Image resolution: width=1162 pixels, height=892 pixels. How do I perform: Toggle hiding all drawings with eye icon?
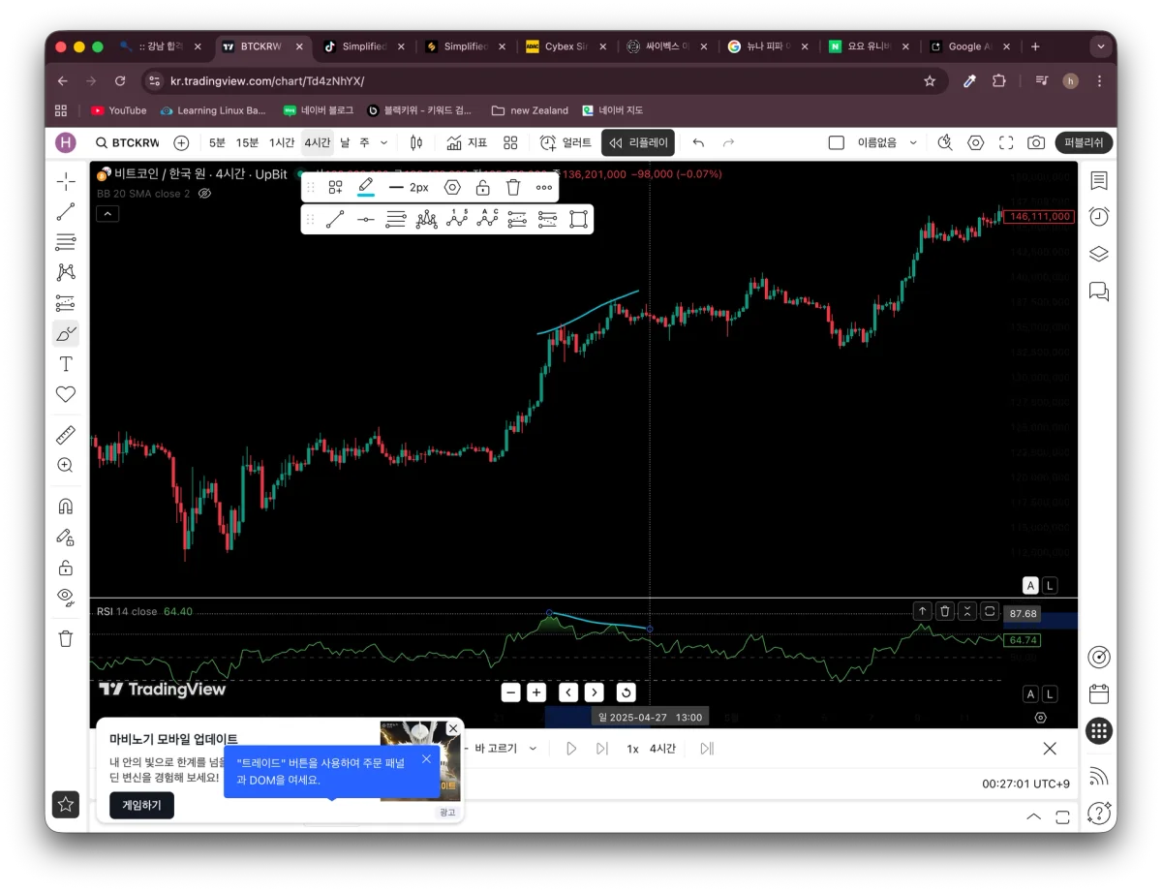click(x=66, y=599)
